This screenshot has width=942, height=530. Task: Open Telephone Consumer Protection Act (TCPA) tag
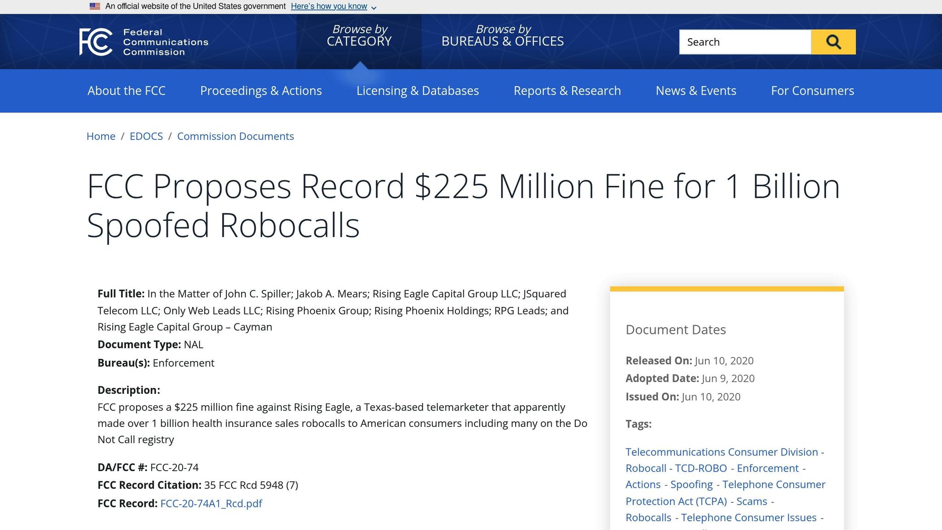[725, 493]
